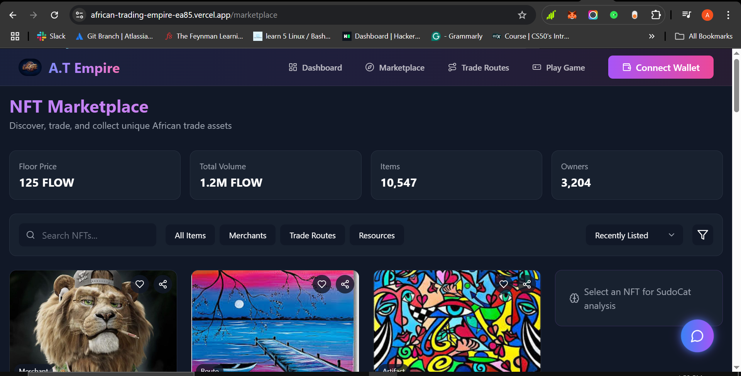The width and height of the screenshot is (741, 376).
Task: Filter by Merchants
Action: click(x=248, y=235)
